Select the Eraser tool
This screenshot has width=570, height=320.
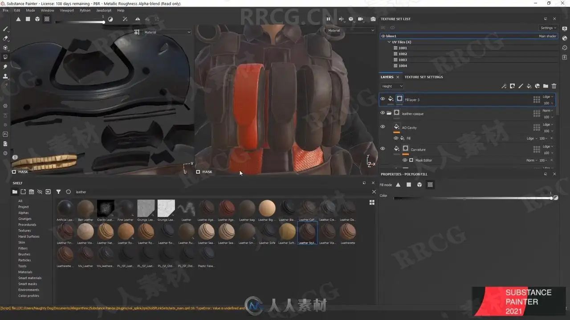click(5, 38)
